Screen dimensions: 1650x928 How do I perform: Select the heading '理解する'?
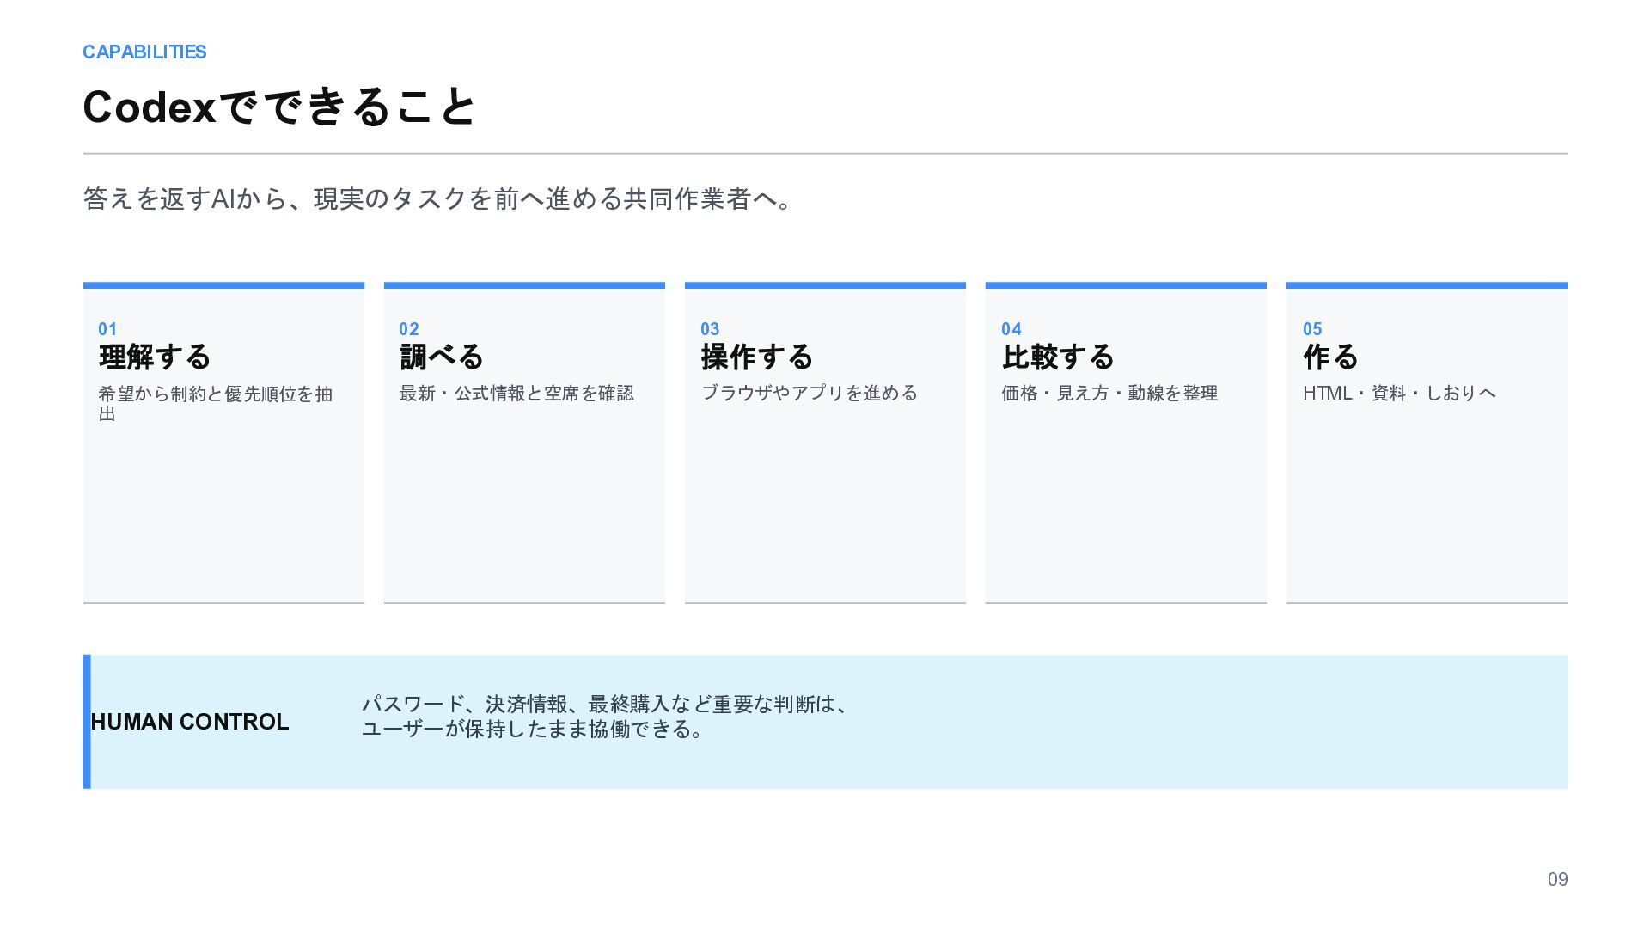click(155, 357)
